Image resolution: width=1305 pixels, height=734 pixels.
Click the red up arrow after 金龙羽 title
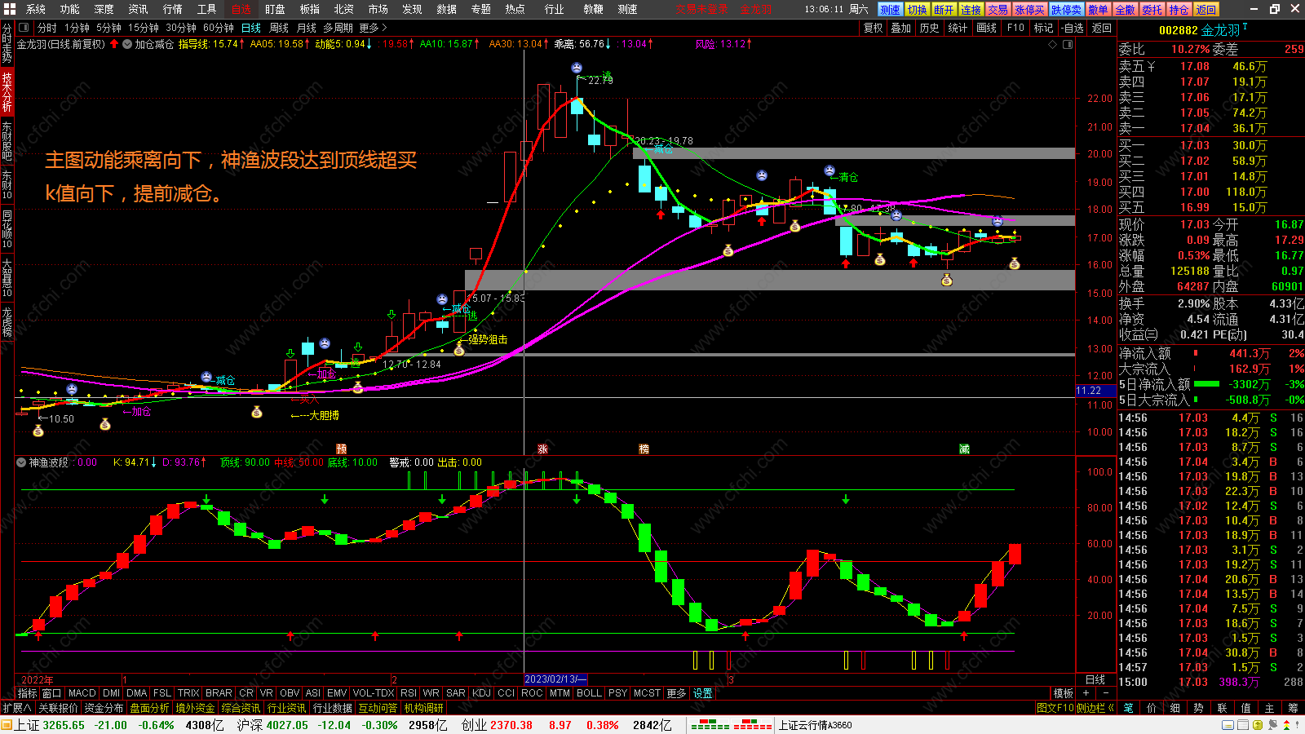(114, 44)
